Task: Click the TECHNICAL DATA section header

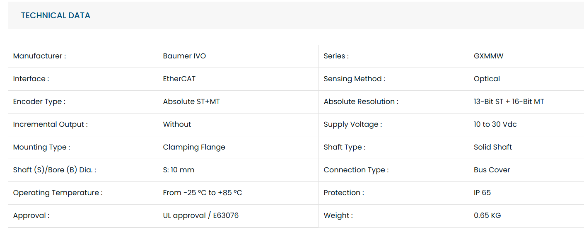Action: pyautogui.click(x=56, y=16)
